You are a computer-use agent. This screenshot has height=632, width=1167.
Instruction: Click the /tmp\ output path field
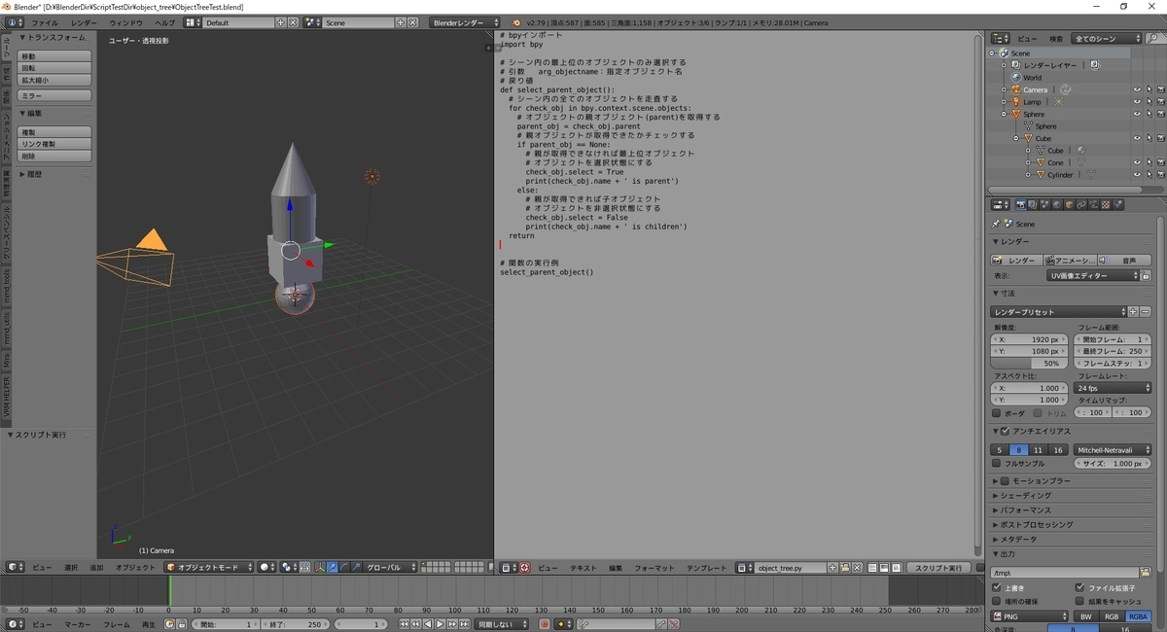(1064, 573)
